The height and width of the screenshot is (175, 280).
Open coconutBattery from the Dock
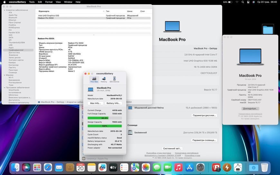point(227,168)
